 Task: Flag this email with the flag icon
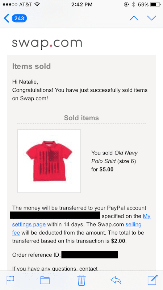[11, 280]
